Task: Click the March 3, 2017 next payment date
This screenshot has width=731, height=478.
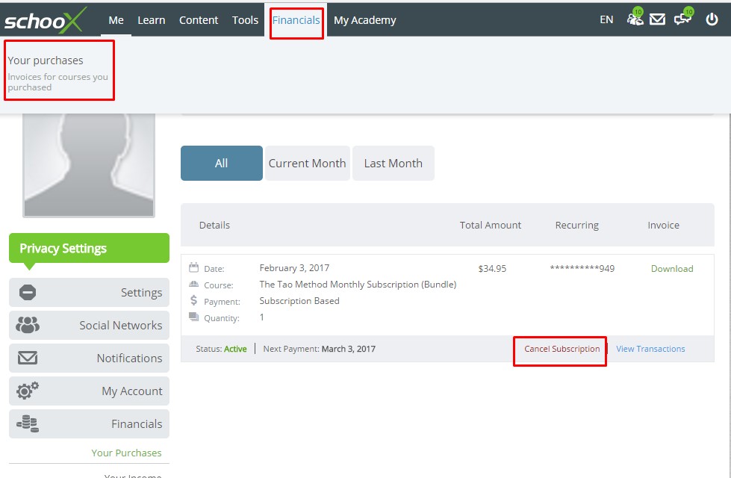Action: click(x=348, y=349)
